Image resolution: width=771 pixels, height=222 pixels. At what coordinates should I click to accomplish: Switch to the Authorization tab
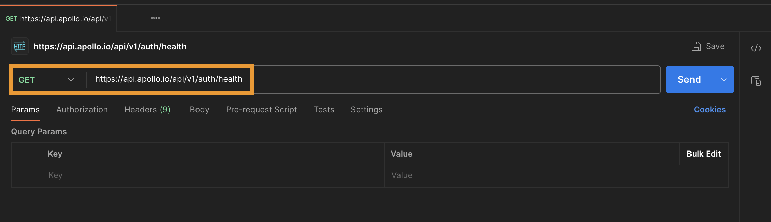tap(82, 110)
